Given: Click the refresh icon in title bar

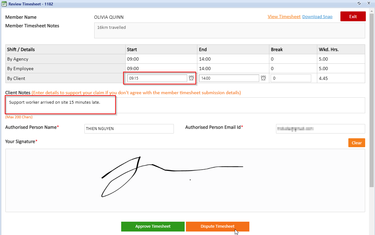Looking at the screenshot, I should point(359,3).
